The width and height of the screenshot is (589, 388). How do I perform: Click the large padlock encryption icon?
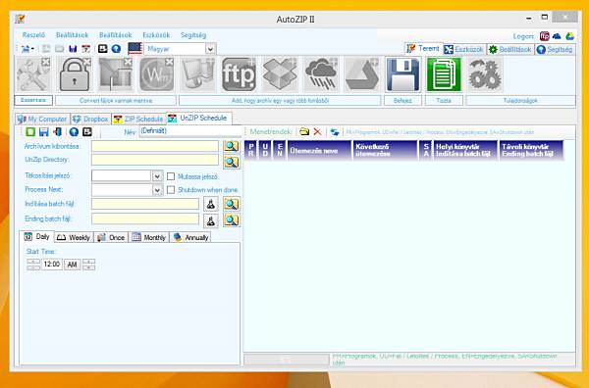pos(75,74)
